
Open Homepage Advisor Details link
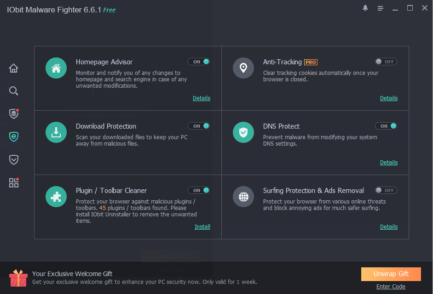click(x=202, y=98)
